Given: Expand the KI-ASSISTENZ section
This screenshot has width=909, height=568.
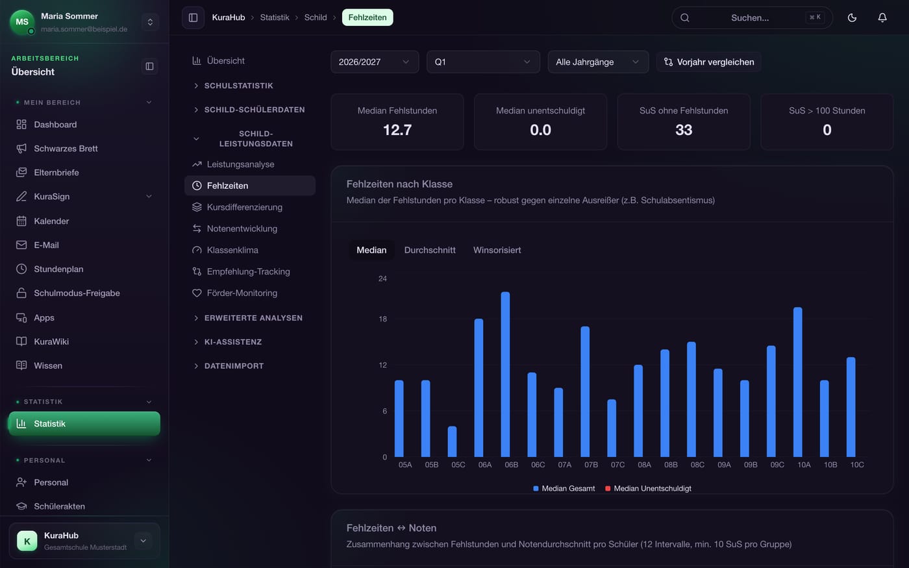Looking at the screenshot, I should pos(250,342).
